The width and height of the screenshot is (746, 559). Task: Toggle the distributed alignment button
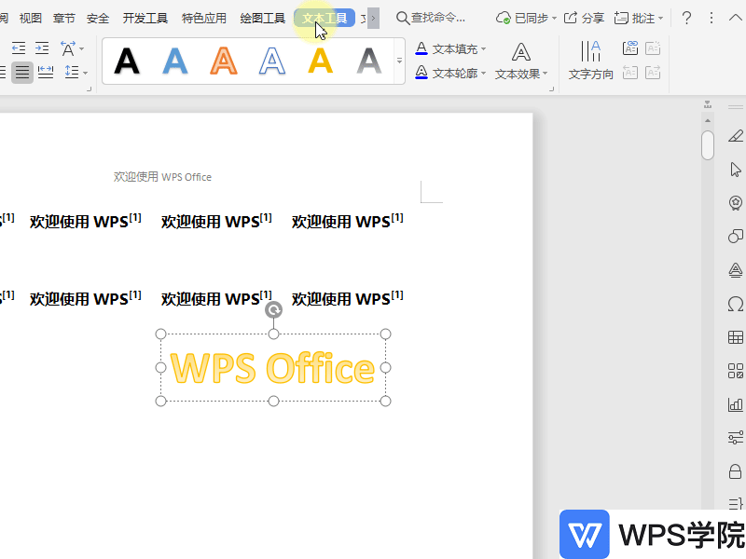[46, 72]
